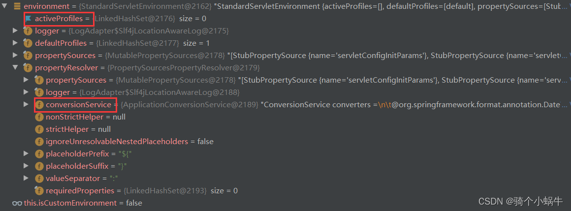Click the 'size = 1' value of defaultProfiles
The width and height of the screenshot is (571, 211).
tap(196, 43)
